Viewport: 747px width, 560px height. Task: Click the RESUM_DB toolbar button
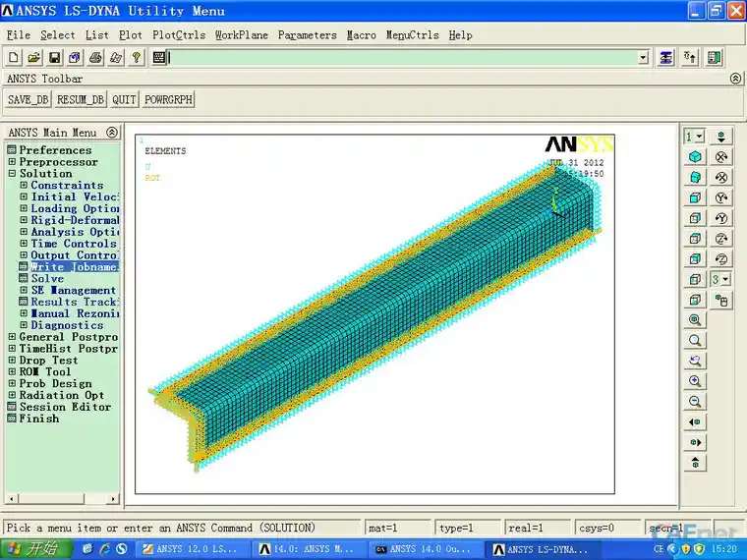point(80,99)
